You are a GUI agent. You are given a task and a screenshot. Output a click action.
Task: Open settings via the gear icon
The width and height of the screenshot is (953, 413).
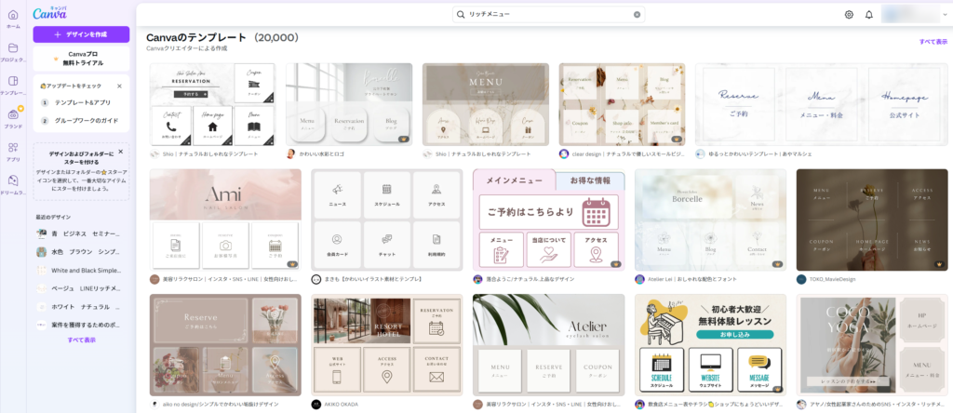pyautogui.click(x=849, y=15)
